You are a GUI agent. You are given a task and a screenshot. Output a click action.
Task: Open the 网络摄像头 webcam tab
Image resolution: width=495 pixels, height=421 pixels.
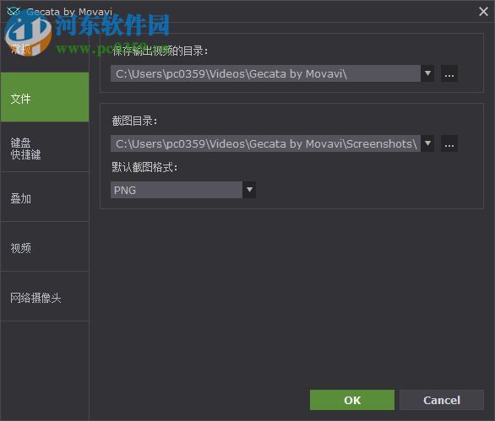tap(45, 297)
